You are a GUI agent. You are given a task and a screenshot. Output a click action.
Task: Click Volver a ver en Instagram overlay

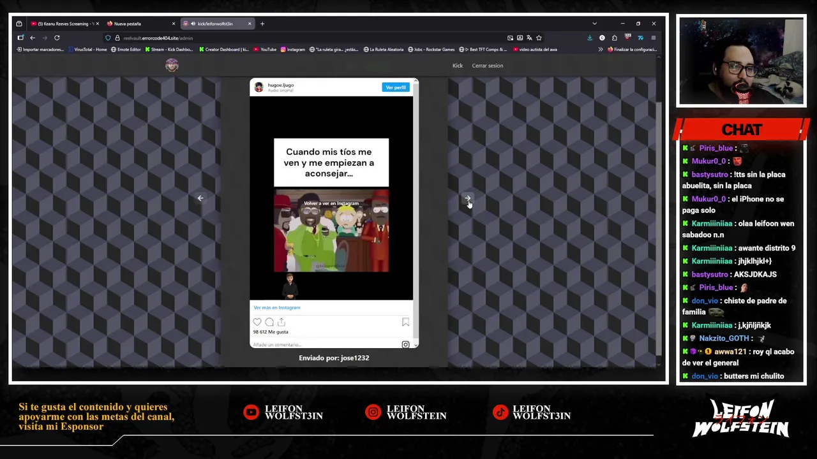[331, 203]
